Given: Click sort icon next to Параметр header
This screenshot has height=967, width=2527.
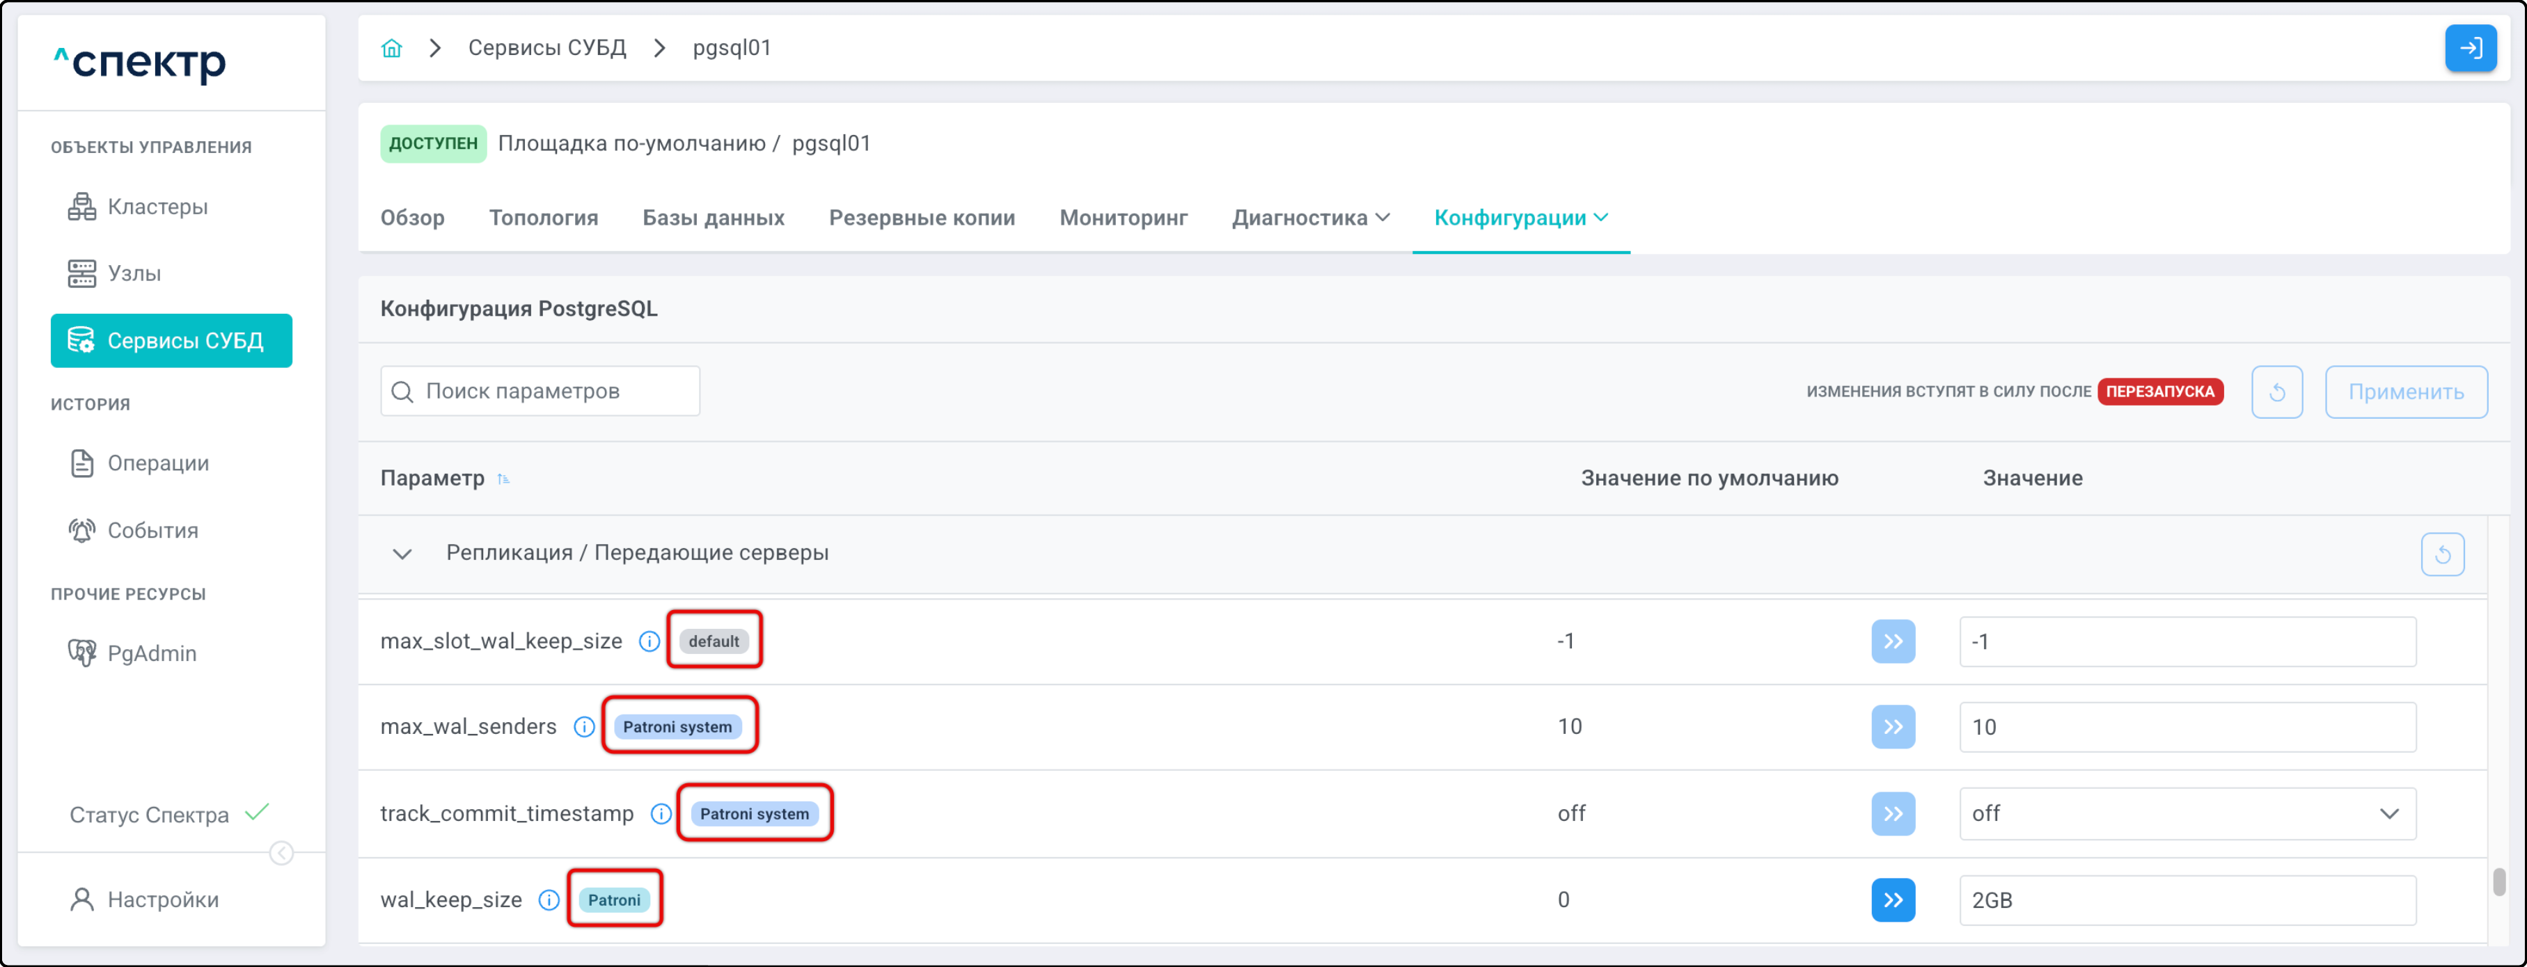Looking at the screenshot, I should 503,479.
